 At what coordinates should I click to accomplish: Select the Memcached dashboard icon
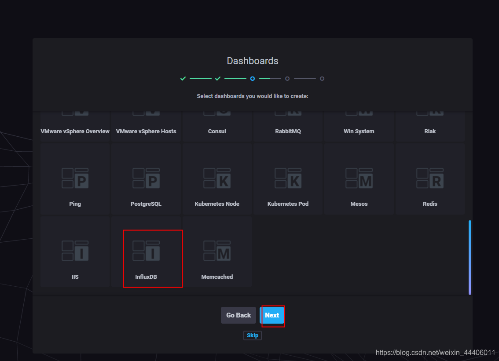(x=217, y=251)
